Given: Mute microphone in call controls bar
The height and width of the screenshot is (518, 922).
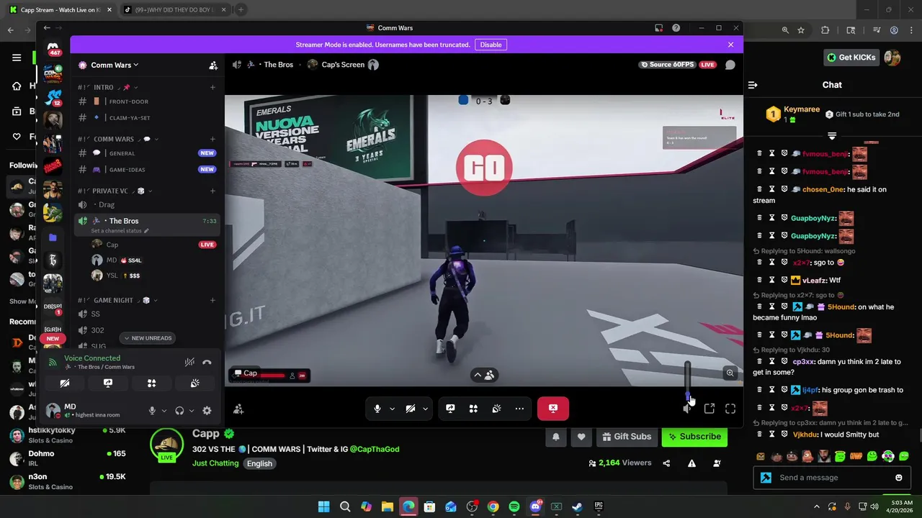Looking at the screenshot, I should tap(377, 409).
